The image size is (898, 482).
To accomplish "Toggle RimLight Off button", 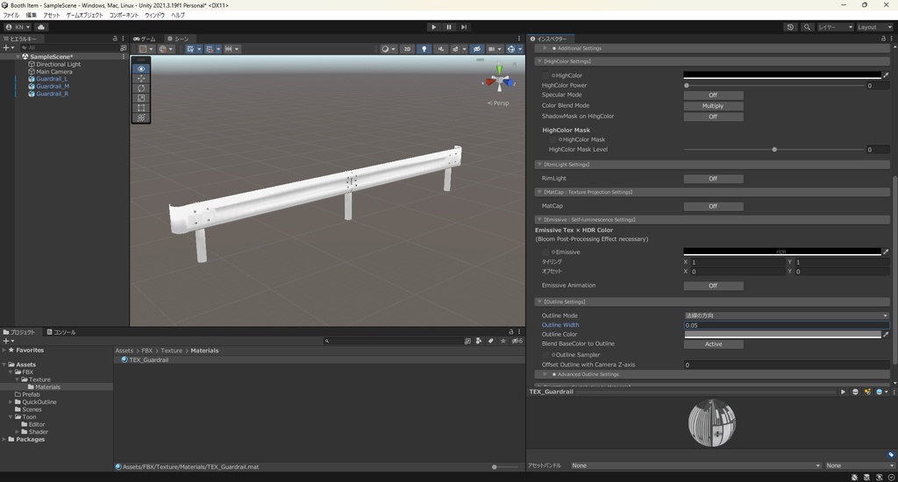I will pyautogui.click(x=713, y=179).
